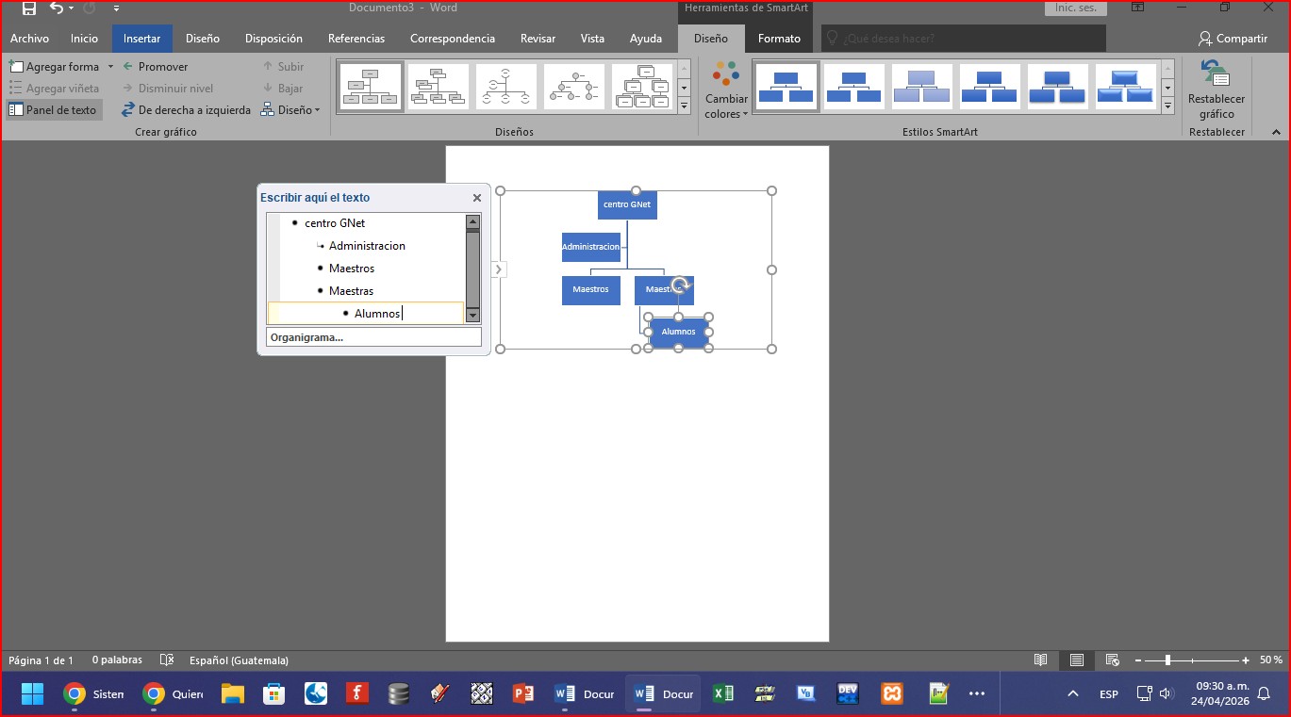The image size is (1291, 717).
Task: Expand the Diseños gallery more arrow
Action: coord(685,106)
